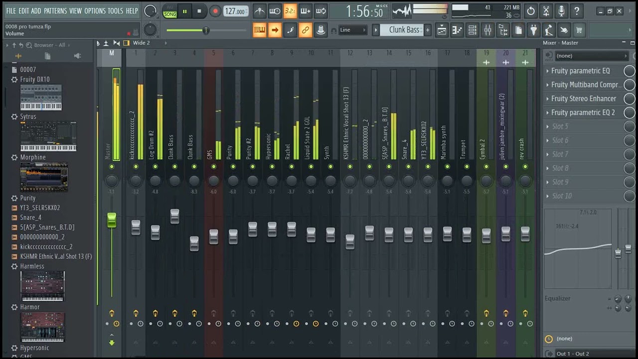Mute the Hypersonic mixer track

coord(272,167)
